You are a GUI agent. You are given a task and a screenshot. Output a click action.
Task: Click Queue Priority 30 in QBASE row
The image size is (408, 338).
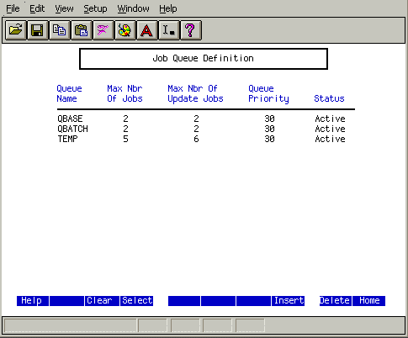pos(269,119)
